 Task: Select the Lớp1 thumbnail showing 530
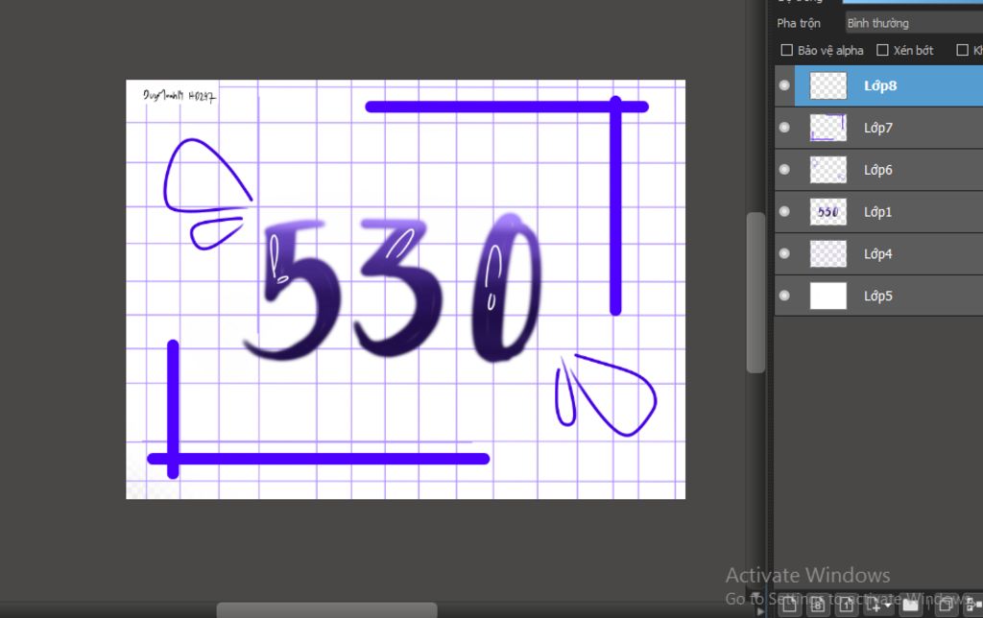[828, 212]
